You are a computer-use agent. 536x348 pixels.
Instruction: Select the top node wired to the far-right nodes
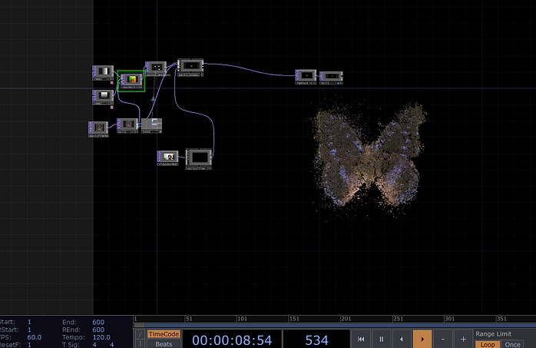pyautogui.click(x=190, y=67)
